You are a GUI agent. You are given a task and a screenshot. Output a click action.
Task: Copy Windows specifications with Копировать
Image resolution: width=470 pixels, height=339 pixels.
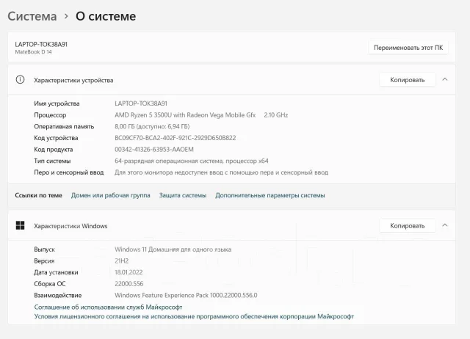click(408, 225)
